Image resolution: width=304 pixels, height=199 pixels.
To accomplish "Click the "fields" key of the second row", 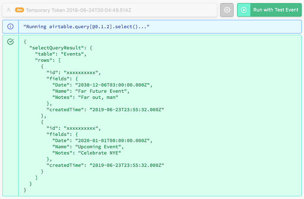I will pos(58,134).
